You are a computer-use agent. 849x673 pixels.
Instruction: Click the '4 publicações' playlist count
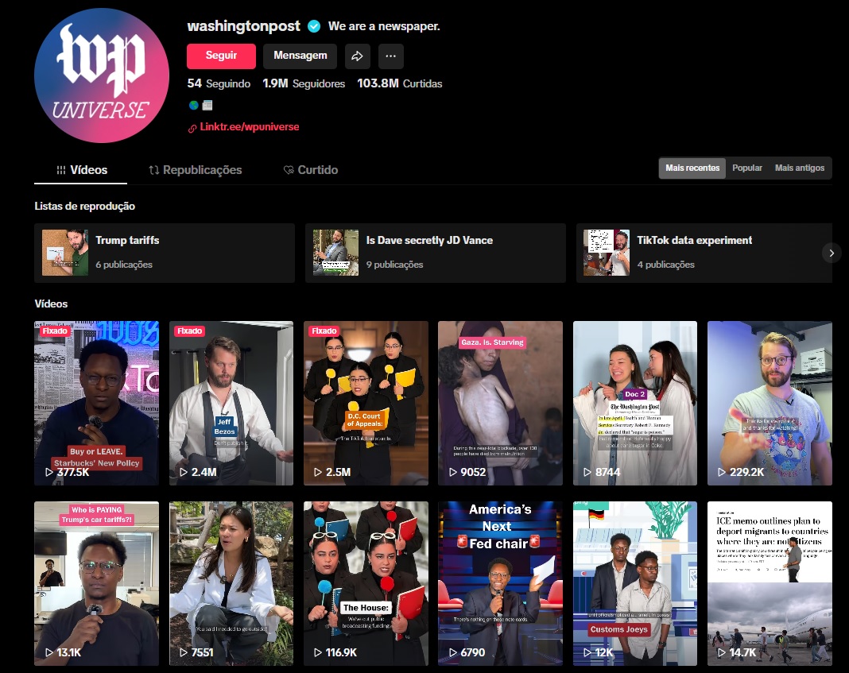[x=666, y=265]
